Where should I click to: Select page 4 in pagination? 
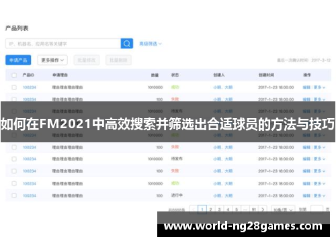[x=228, y=209]
